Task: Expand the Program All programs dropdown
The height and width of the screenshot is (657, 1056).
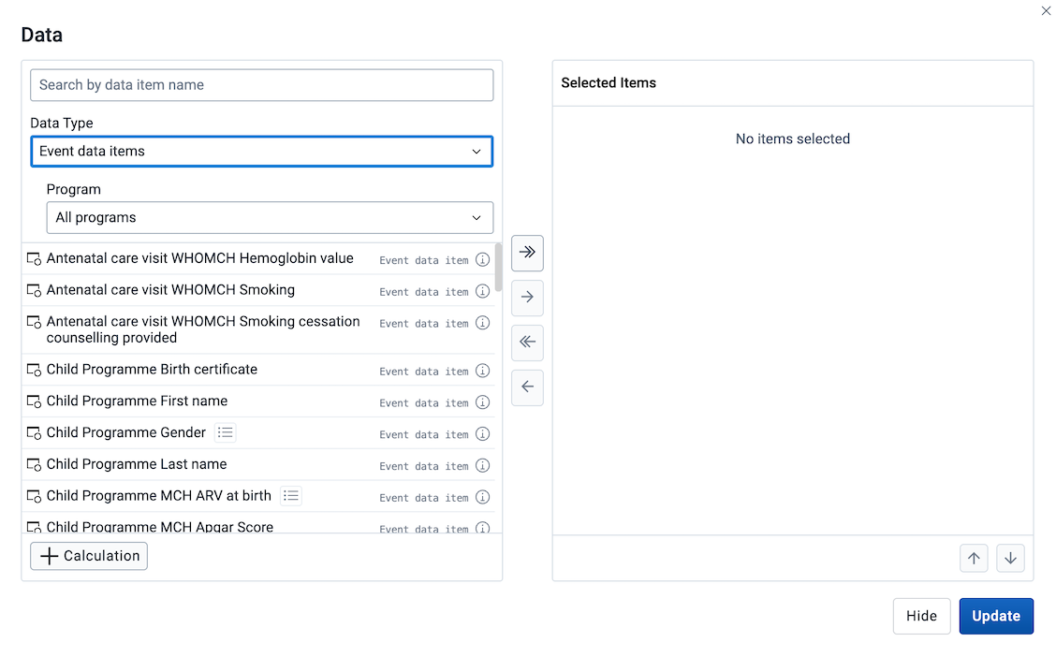Action: (270, 218)
